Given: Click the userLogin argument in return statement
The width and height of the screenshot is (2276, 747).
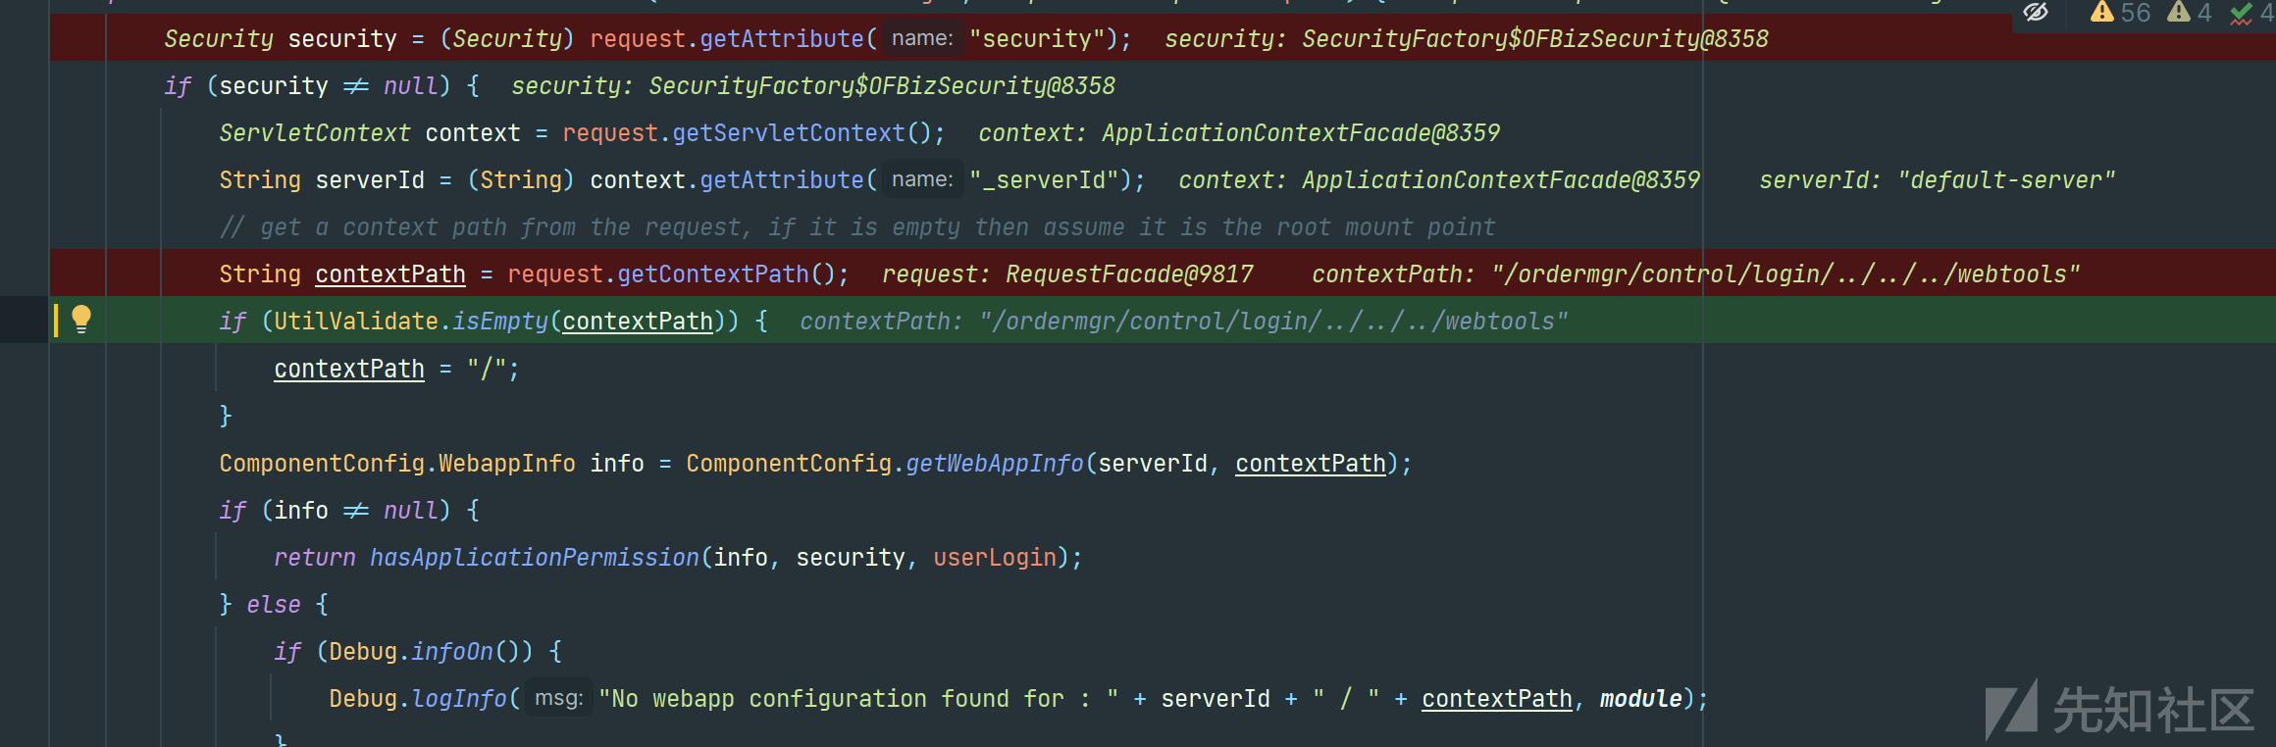Looking at the screenshot, I should (x=995, y=557).
